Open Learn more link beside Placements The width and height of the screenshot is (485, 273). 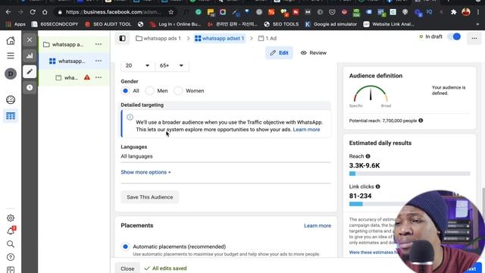[318, 226]
